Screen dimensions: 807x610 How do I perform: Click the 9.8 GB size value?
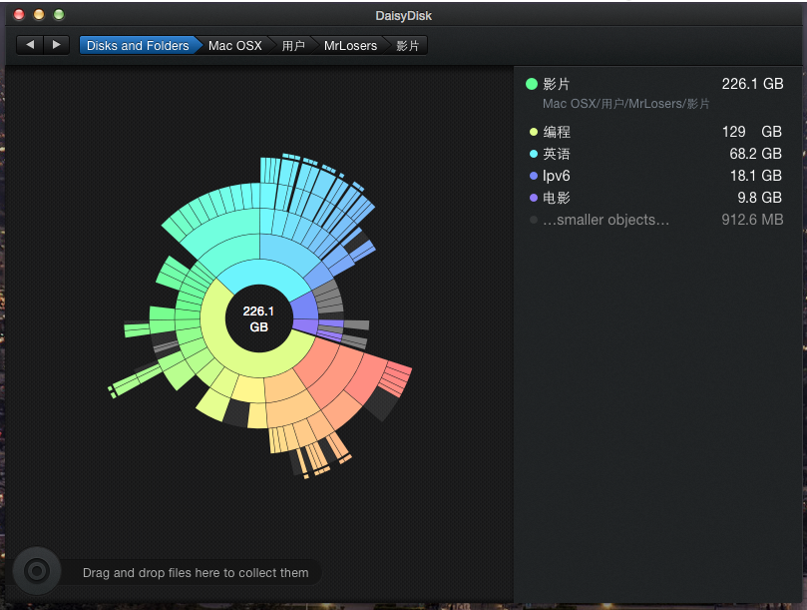coord(760,198)
